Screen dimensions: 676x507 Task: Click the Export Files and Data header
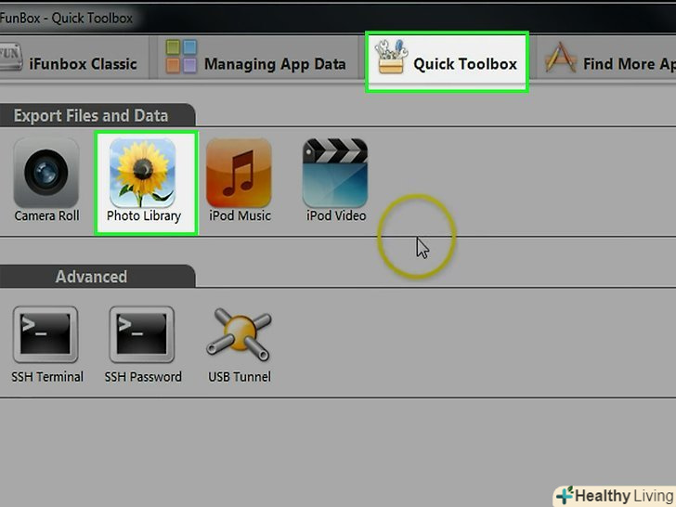(x=91, y=115)
